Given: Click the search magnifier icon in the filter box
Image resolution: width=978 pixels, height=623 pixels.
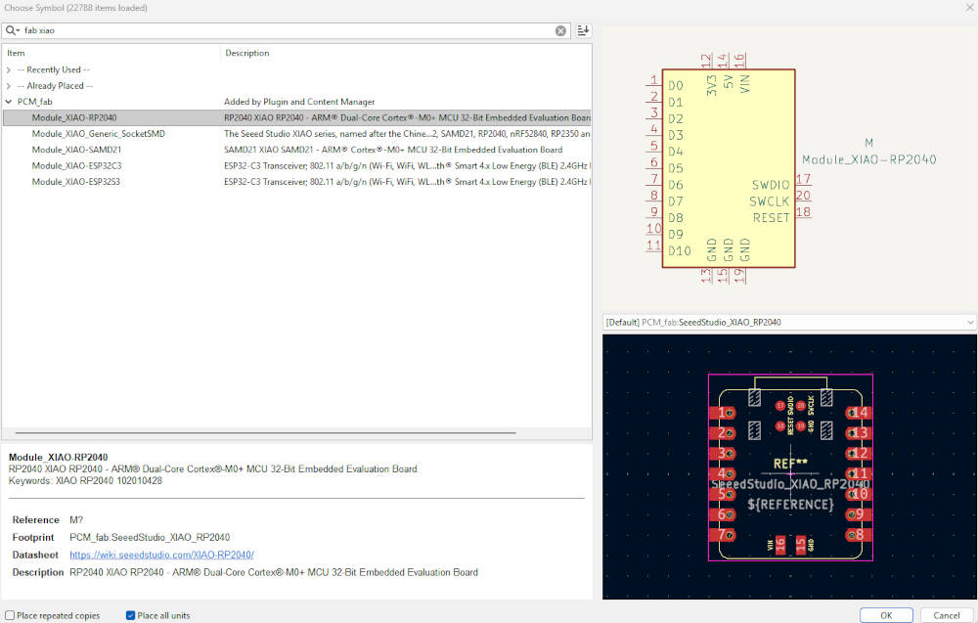Looking at the screenshot, I should (x=11, y=30).
